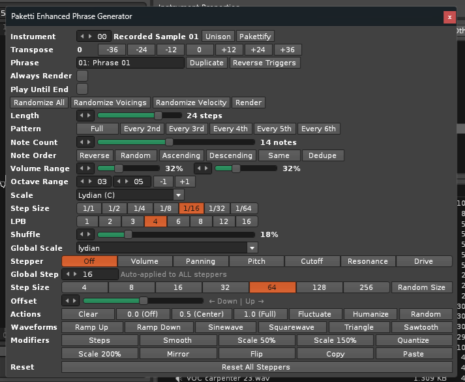Image resolution: width=465 pixels, height=382 pixels.
Task: Click the Shuffle decrement arrow
Action: [82, 234]
